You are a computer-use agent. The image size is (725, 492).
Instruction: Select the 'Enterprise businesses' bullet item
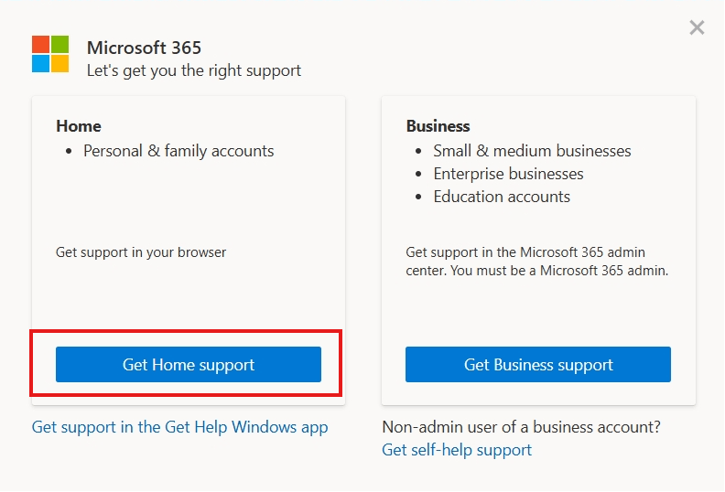[508, 174]
